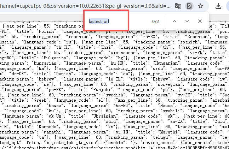Click the "swahili" tracking_param value
The width and height of the screenshot is (229, 149).
(171, 111)
